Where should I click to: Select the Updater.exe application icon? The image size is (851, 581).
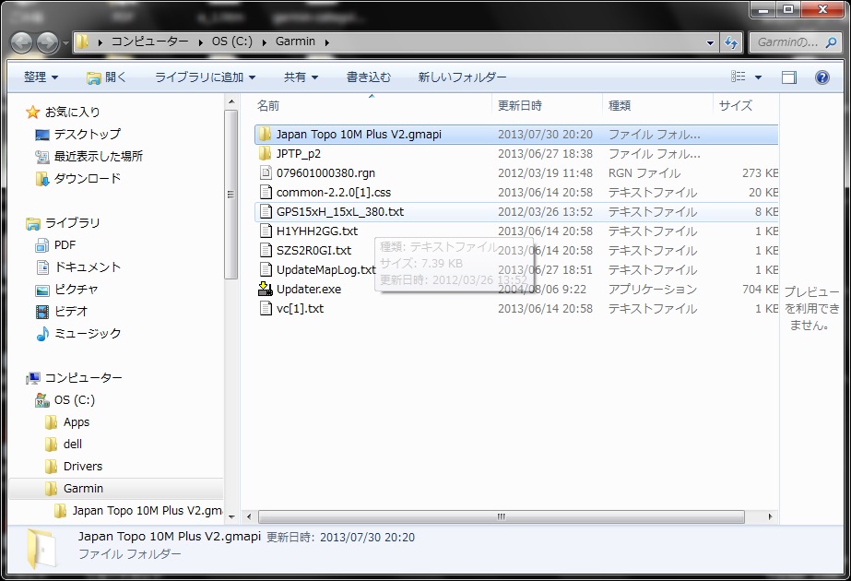(x=266, y=289)
